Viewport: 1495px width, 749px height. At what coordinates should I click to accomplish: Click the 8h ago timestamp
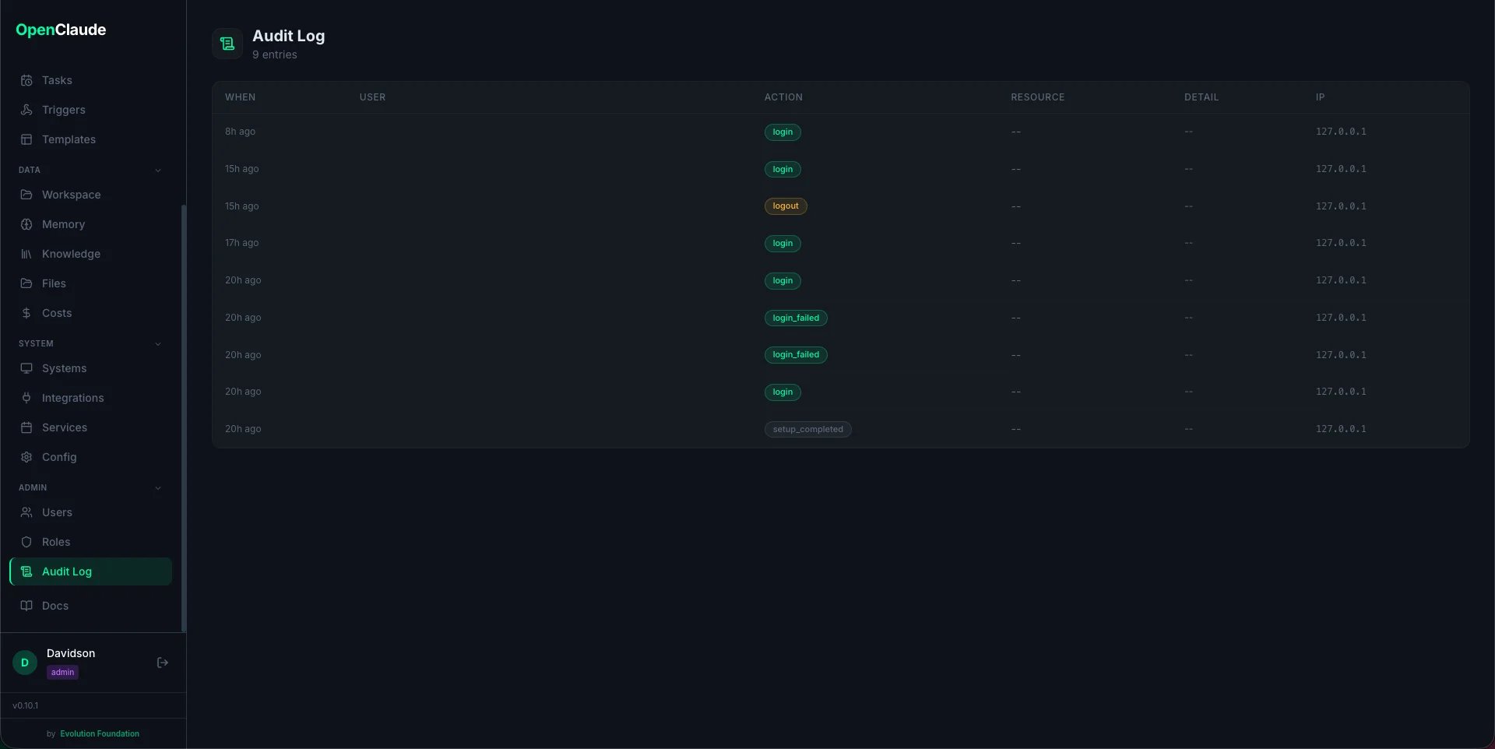pyautogui.click(x=240, y=132)
